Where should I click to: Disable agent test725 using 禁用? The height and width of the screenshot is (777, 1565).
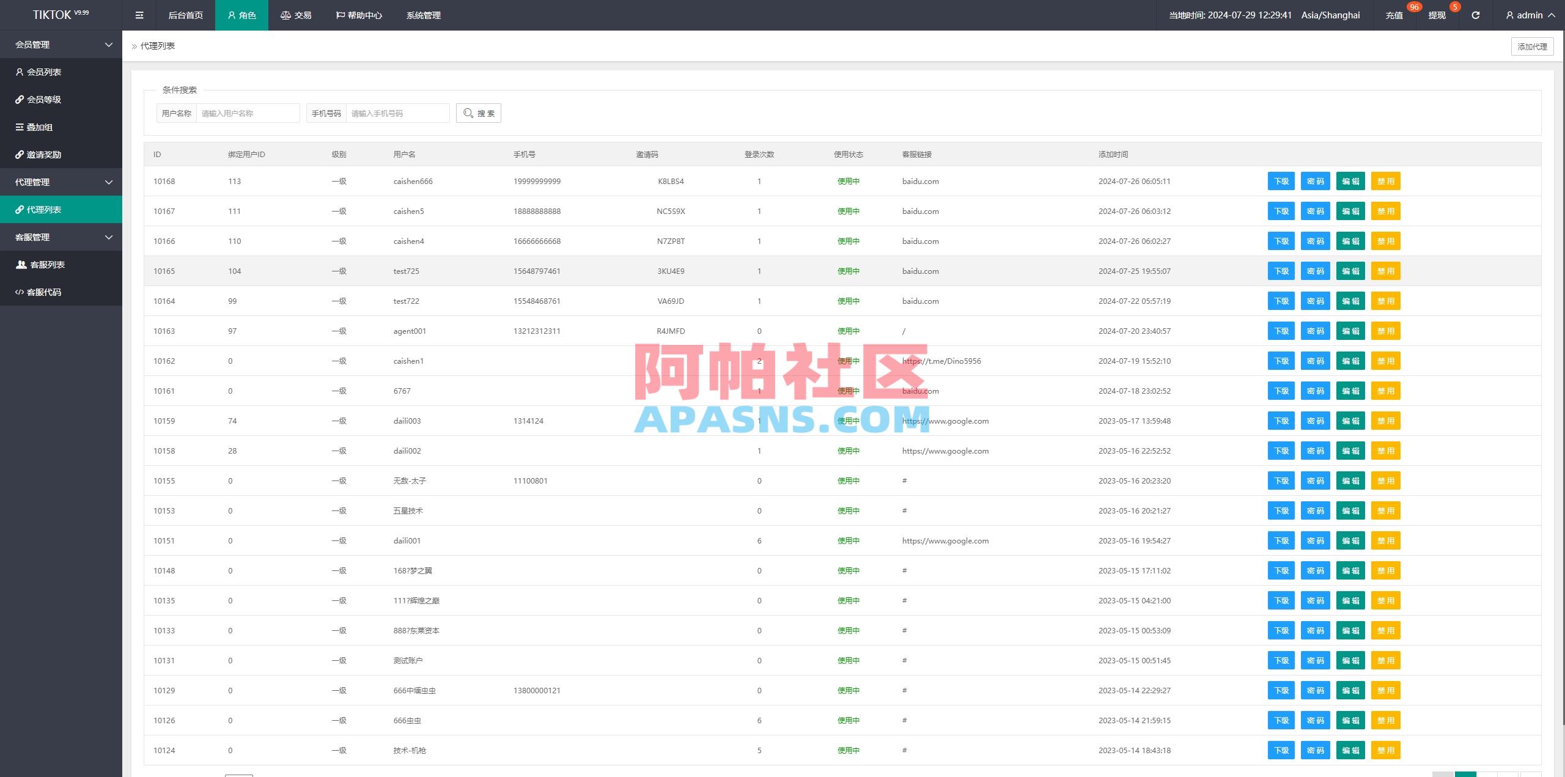(x=1386, y=271)
